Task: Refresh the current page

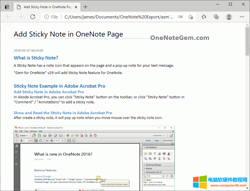Action: (33, 17)
